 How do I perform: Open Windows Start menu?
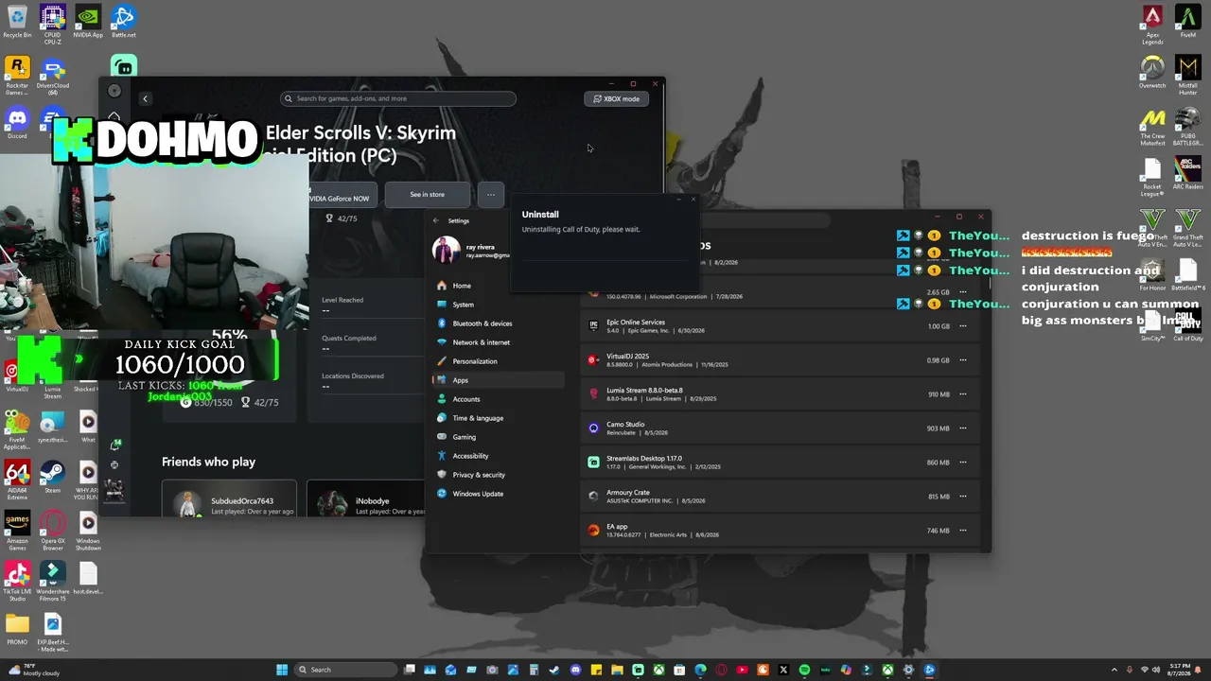(x=282, y=670)
